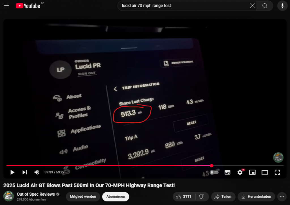Skip to the next video
The image size is (290, 205).
pyautogui.click(x=25, y=172)
